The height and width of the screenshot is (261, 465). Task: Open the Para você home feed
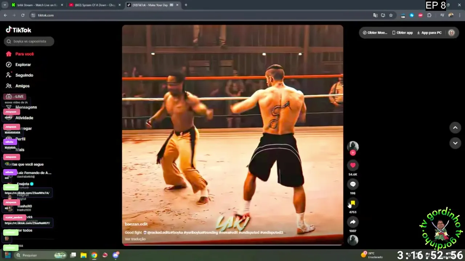coord(20,54)
